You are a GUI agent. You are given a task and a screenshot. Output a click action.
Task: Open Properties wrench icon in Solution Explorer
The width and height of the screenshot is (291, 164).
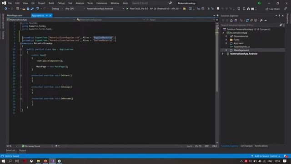point(261,20)
